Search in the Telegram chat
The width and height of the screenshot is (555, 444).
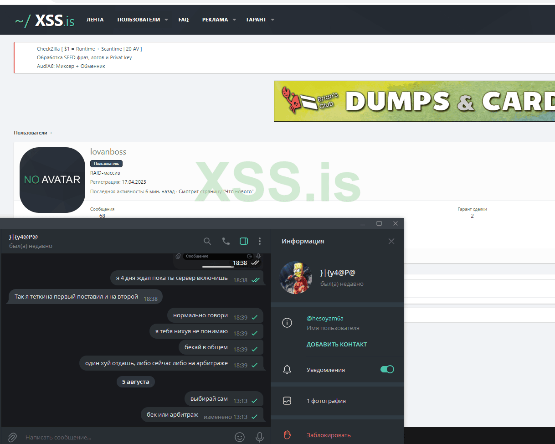[x=207, y=241]
